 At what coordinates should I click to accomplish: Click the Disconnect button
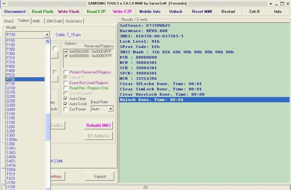click(x=15, y=12)
